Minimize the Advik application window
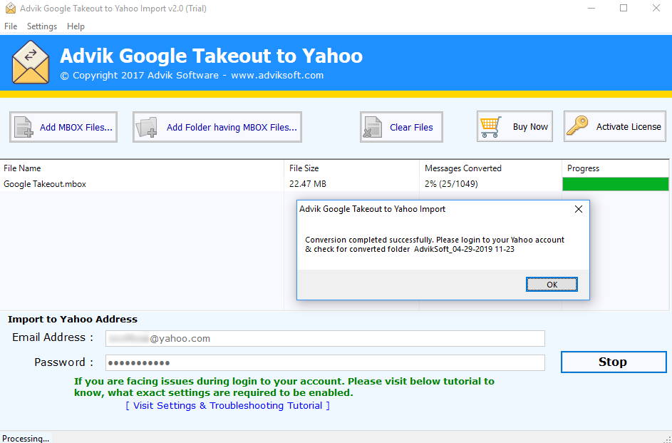Viewport: 672px width, 443px height. 591,8
